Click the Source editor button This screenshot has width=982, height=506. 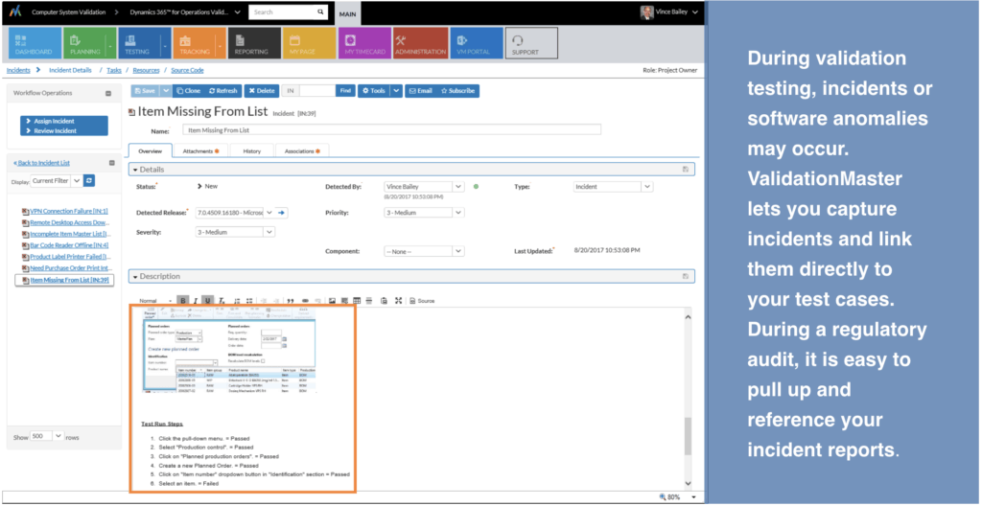click(422, 301)
